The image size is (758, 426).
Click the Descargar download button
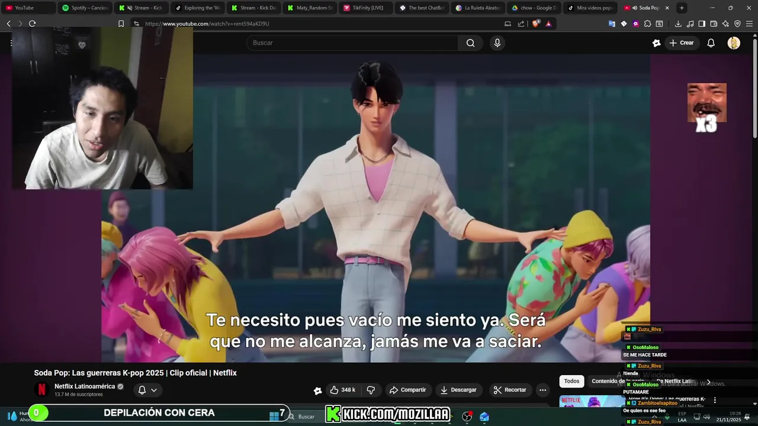pyautogui.click(x=458, y=390)
